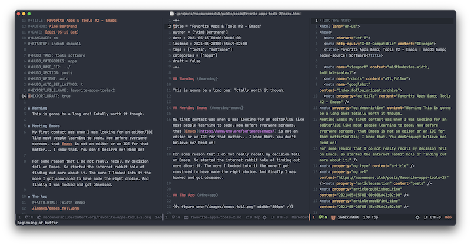Image resolution: width=471 pixels, height=245 pixels.
Task: Click '1:0 Top' position in right modeline
Action: 370,217
